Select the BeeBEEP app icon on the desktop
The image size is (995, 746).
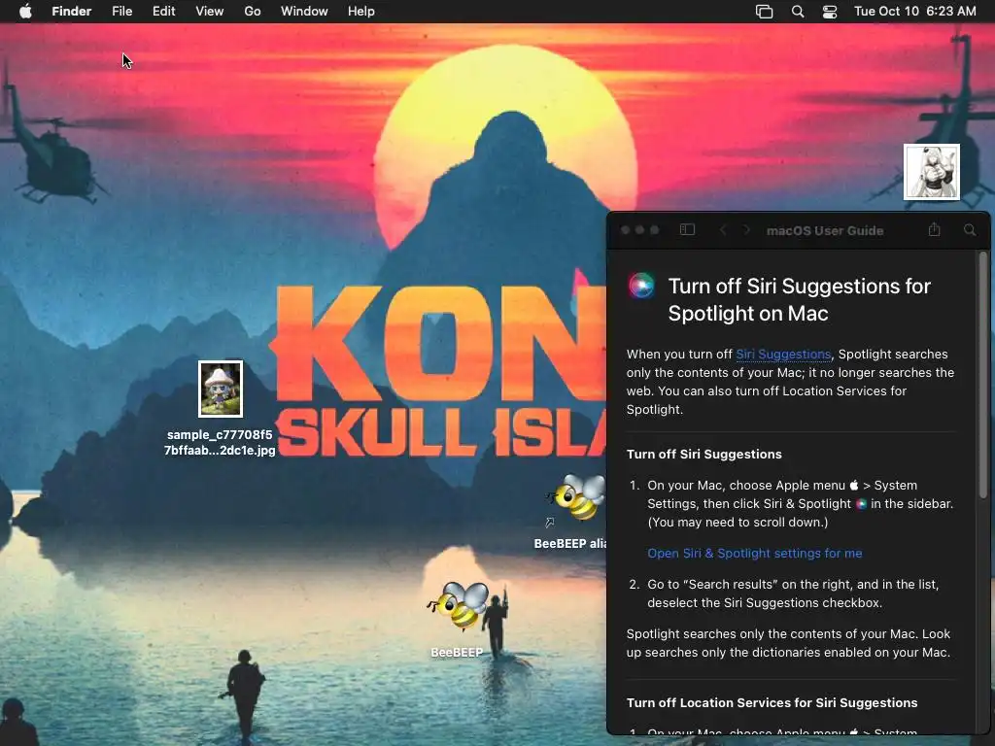pyautogui.click(x=459, y=605)
